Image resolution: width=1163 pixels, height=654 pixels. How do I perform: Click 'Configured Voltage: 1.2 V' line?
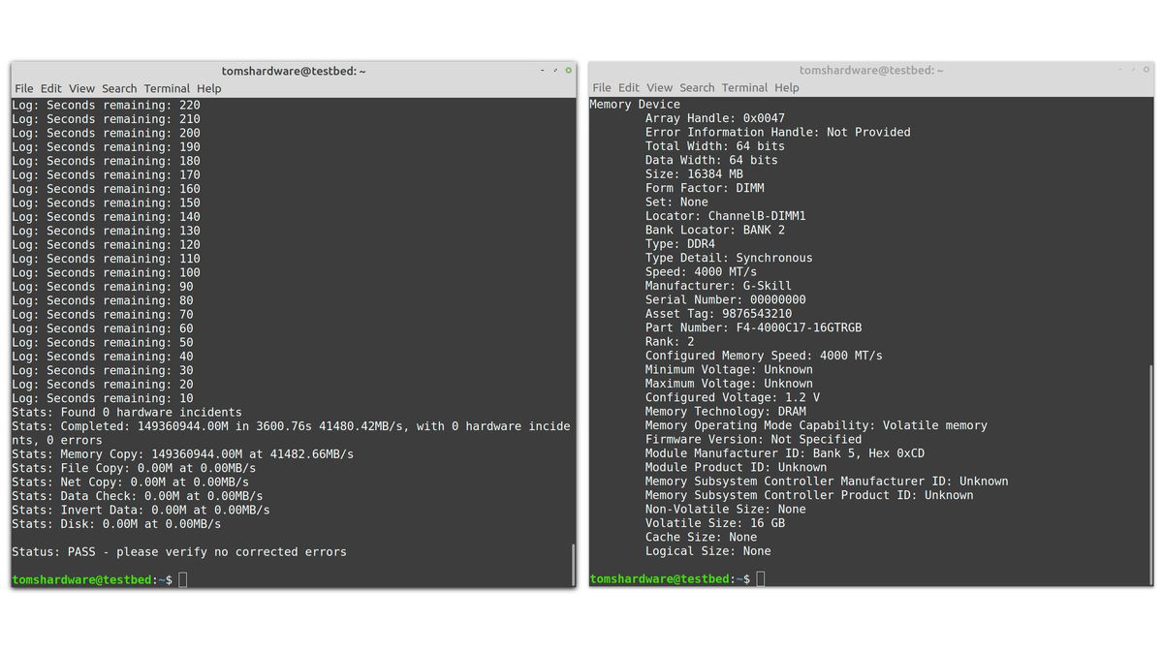point(733,397)
